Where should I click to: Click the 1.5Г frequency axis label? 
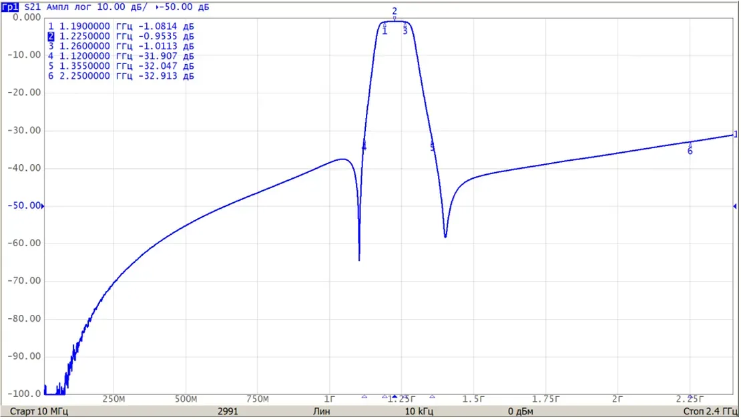pos(473,400)
